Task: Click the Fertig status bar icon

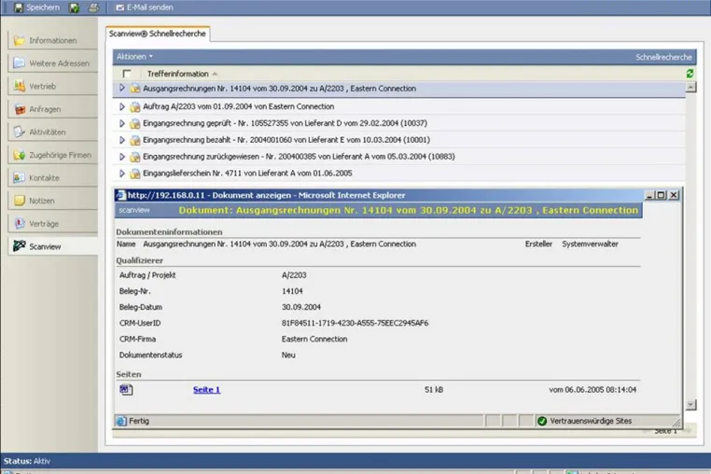Action: [x=121, y=421]
